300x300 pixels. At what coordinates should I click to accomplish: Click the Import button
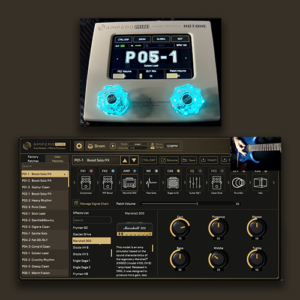point(209,160)
